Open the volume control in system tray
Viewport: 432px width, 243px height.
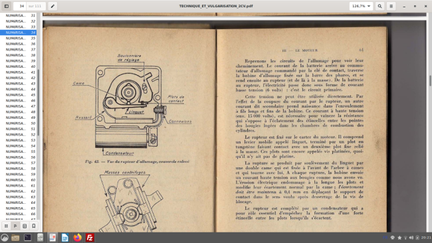click(411, 238)
